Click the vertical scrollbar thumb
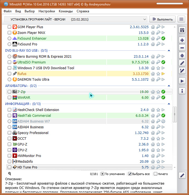The height and width of the screenshot is (195, 189). coord(175,114)
